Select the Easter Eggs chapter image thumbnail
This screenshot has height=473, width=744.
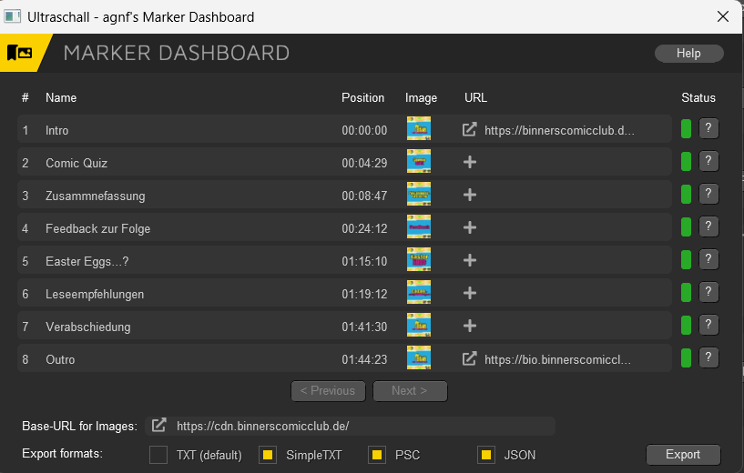(419, 261)
